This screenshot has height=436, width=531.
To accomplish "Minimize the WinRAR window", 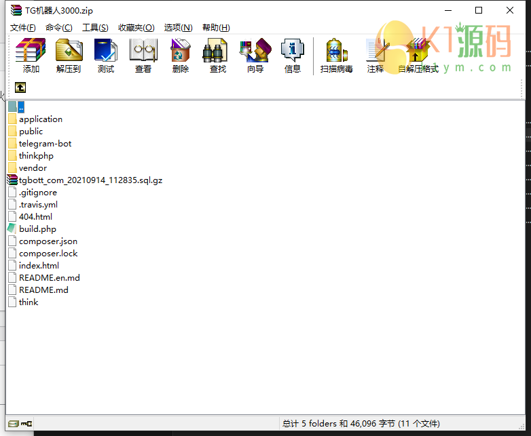I will pyautogui.click(x=448, y=10).
